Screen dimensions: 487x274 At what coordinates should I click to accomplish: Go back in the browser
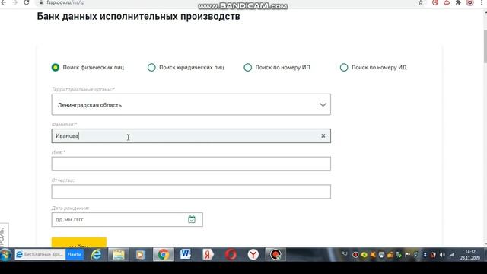tap(4, 2)
